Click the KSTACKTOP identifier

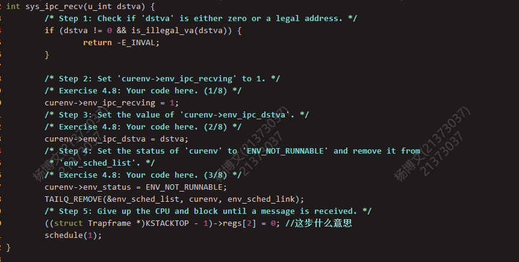pyautogui.click(x=167, y=223)
